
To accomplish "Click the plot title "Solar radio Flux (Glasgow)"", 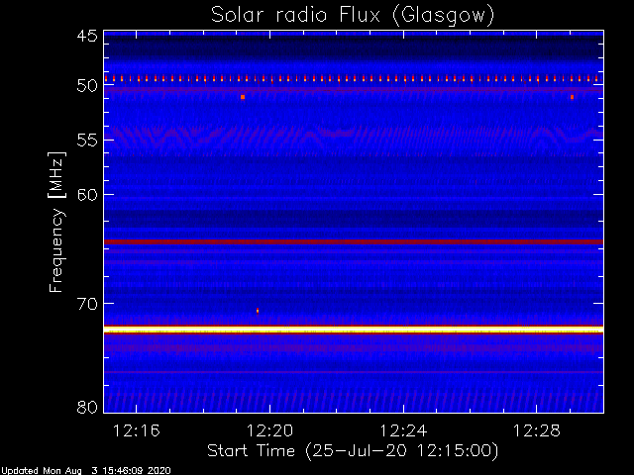I will pyautogui.click(x=353, y=15).
